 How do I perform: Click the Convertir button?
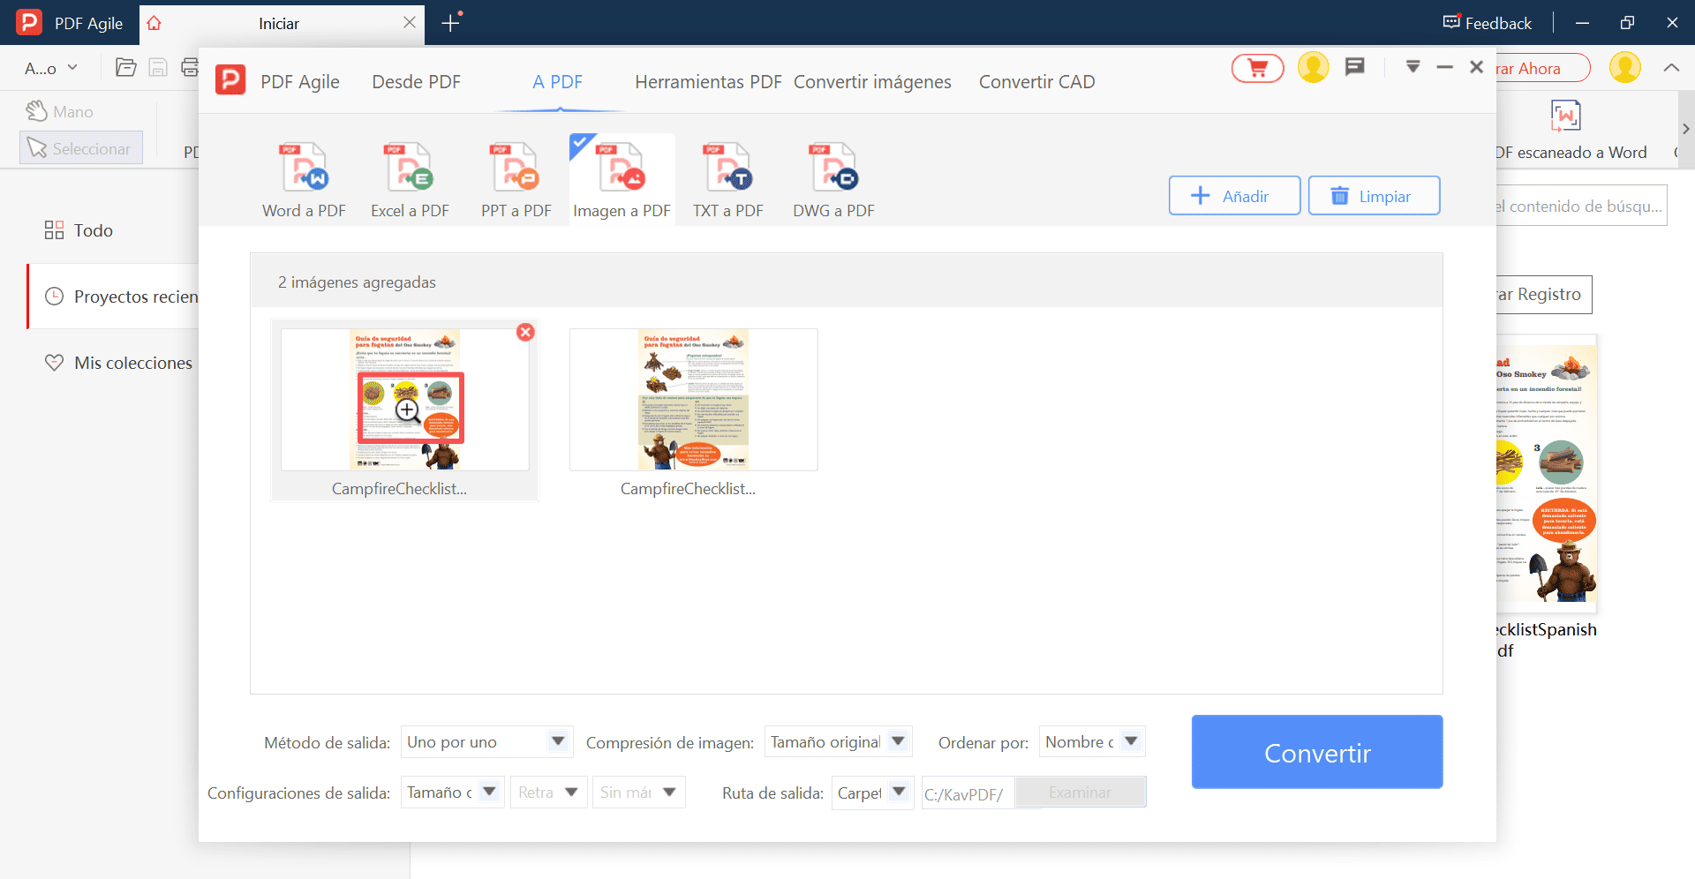pyautogui.click(x=1316, y=752)
